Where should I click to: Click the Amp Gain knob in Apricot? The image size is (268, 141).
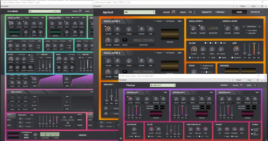tap(236, 49)
